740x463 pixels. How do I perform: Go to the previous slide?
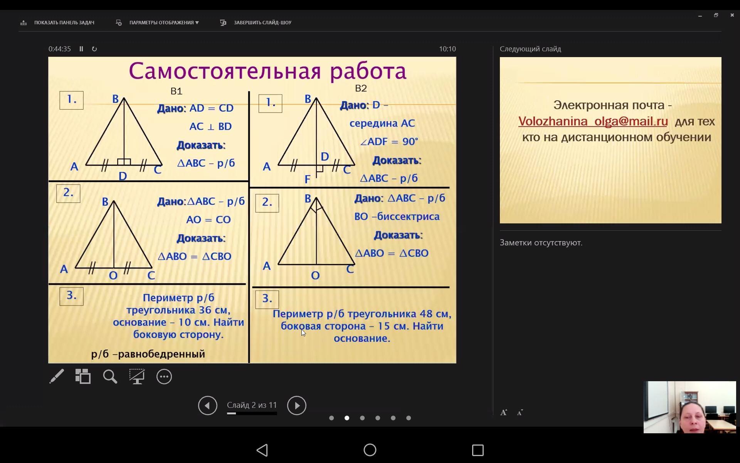208,406
